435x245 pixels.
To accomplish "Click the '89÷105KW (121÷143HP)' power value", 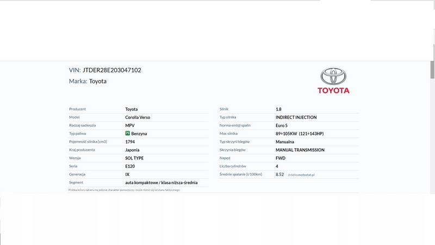I will click(x=300, y=133).
